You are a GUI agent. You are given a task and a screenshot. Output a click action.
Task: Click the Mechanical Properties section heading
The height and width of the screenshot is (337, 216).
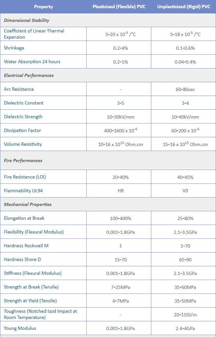[28, 204]
